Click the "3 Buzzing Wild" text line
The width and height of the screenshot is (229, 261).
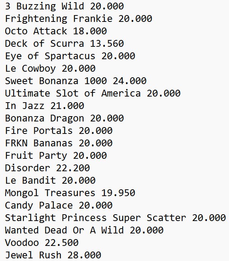point(64,6)
